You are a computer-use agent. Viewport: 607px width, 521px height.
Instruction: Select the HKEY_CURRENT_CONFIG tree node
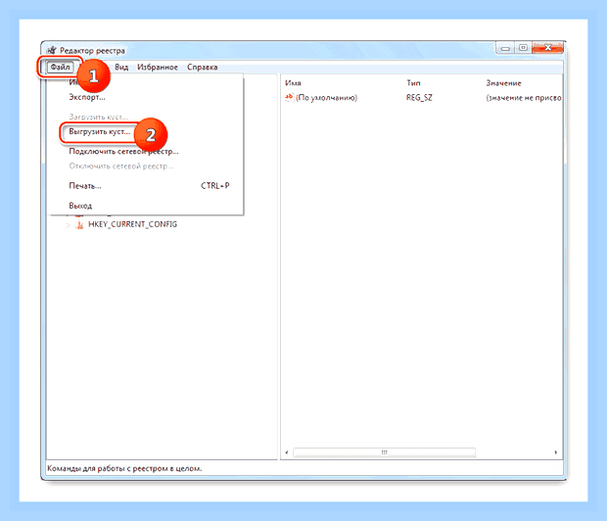[132, 224]
